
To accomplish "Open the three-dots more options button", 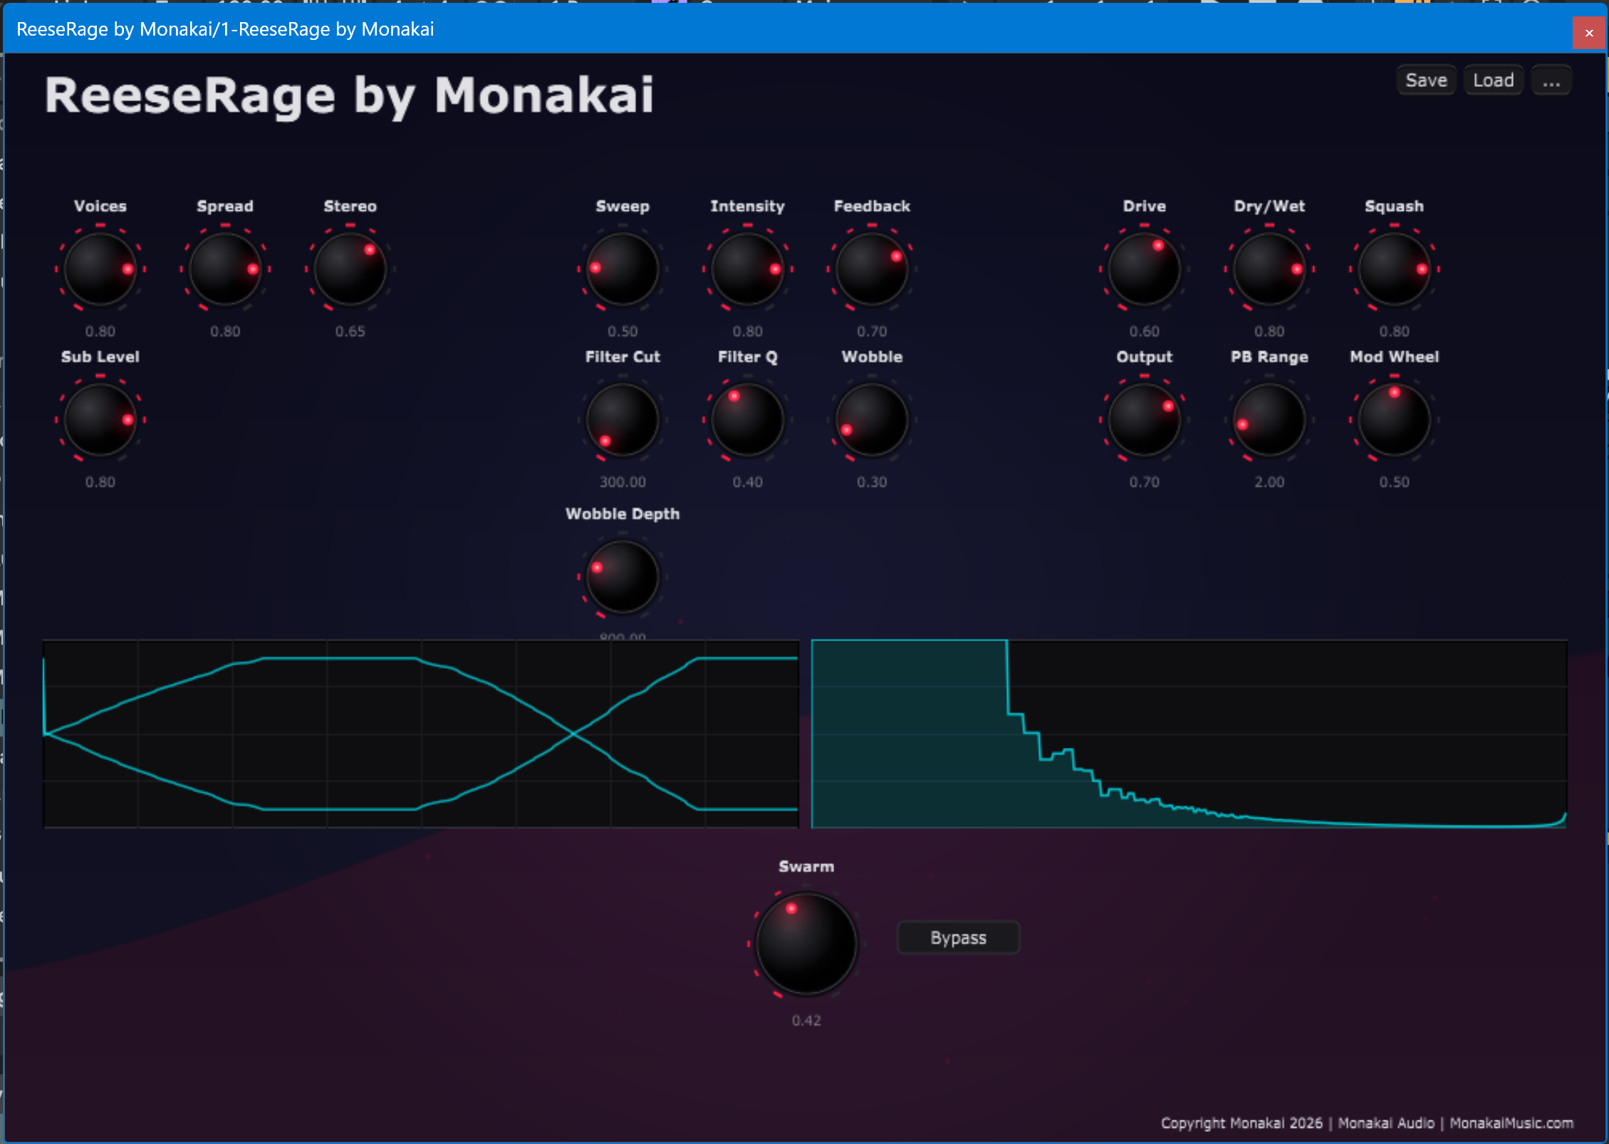I will tap(1551, 80).
